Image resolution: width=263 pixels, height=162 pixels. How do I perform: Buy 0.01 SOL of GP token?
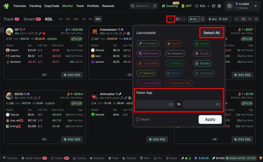click(x=72, y=75)
